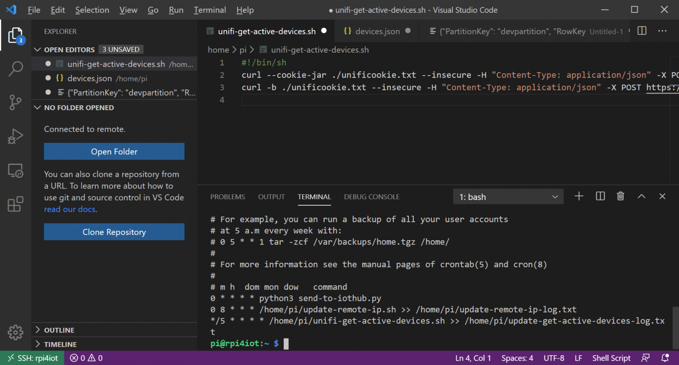Open the Run menu
Viewport: 679px width, 365px height.
click(176, 10)
